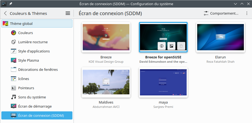Click the Couleurs color wheel icon
The image size is (252, 123).
(x=14, y=33)
